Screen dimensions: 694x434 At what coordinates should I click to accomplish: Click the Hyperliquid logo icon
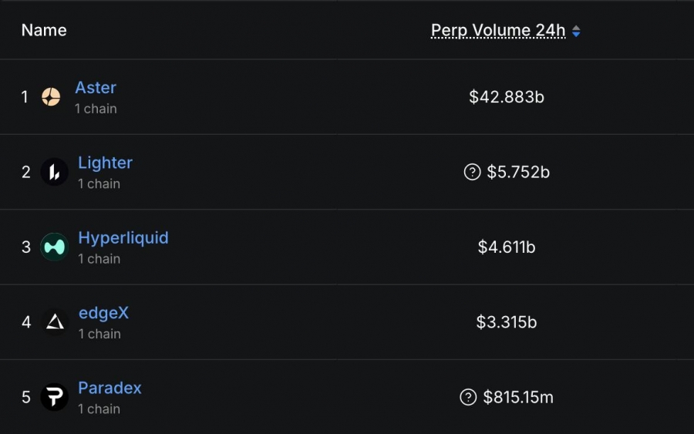[54, 247]
